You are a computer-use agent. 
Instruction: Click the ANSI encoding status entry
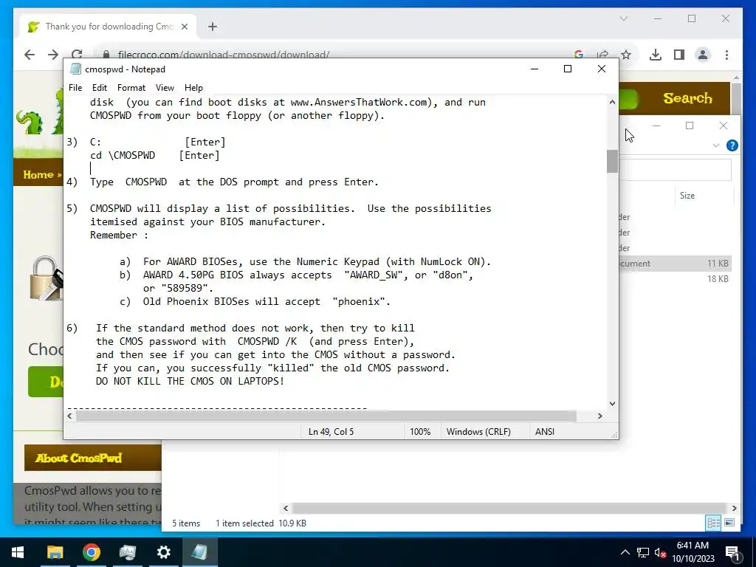click(x=545, y=431)
